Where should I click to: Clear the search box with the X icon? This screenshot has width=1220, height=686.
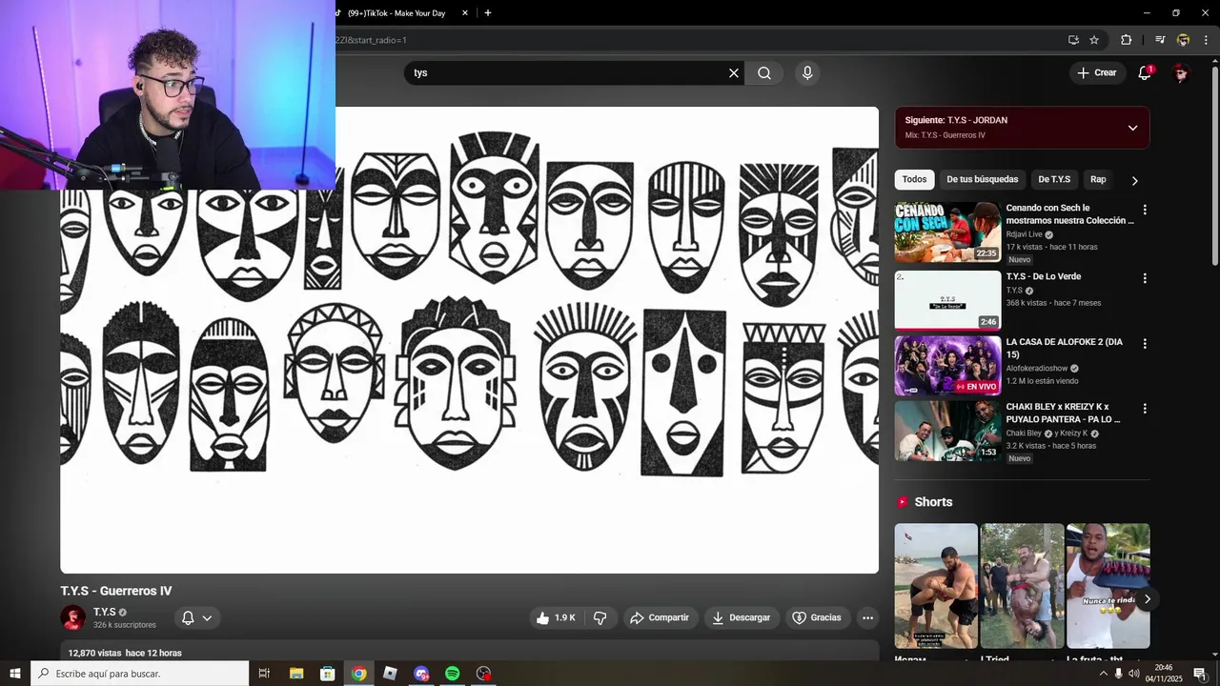pos(734,73)
